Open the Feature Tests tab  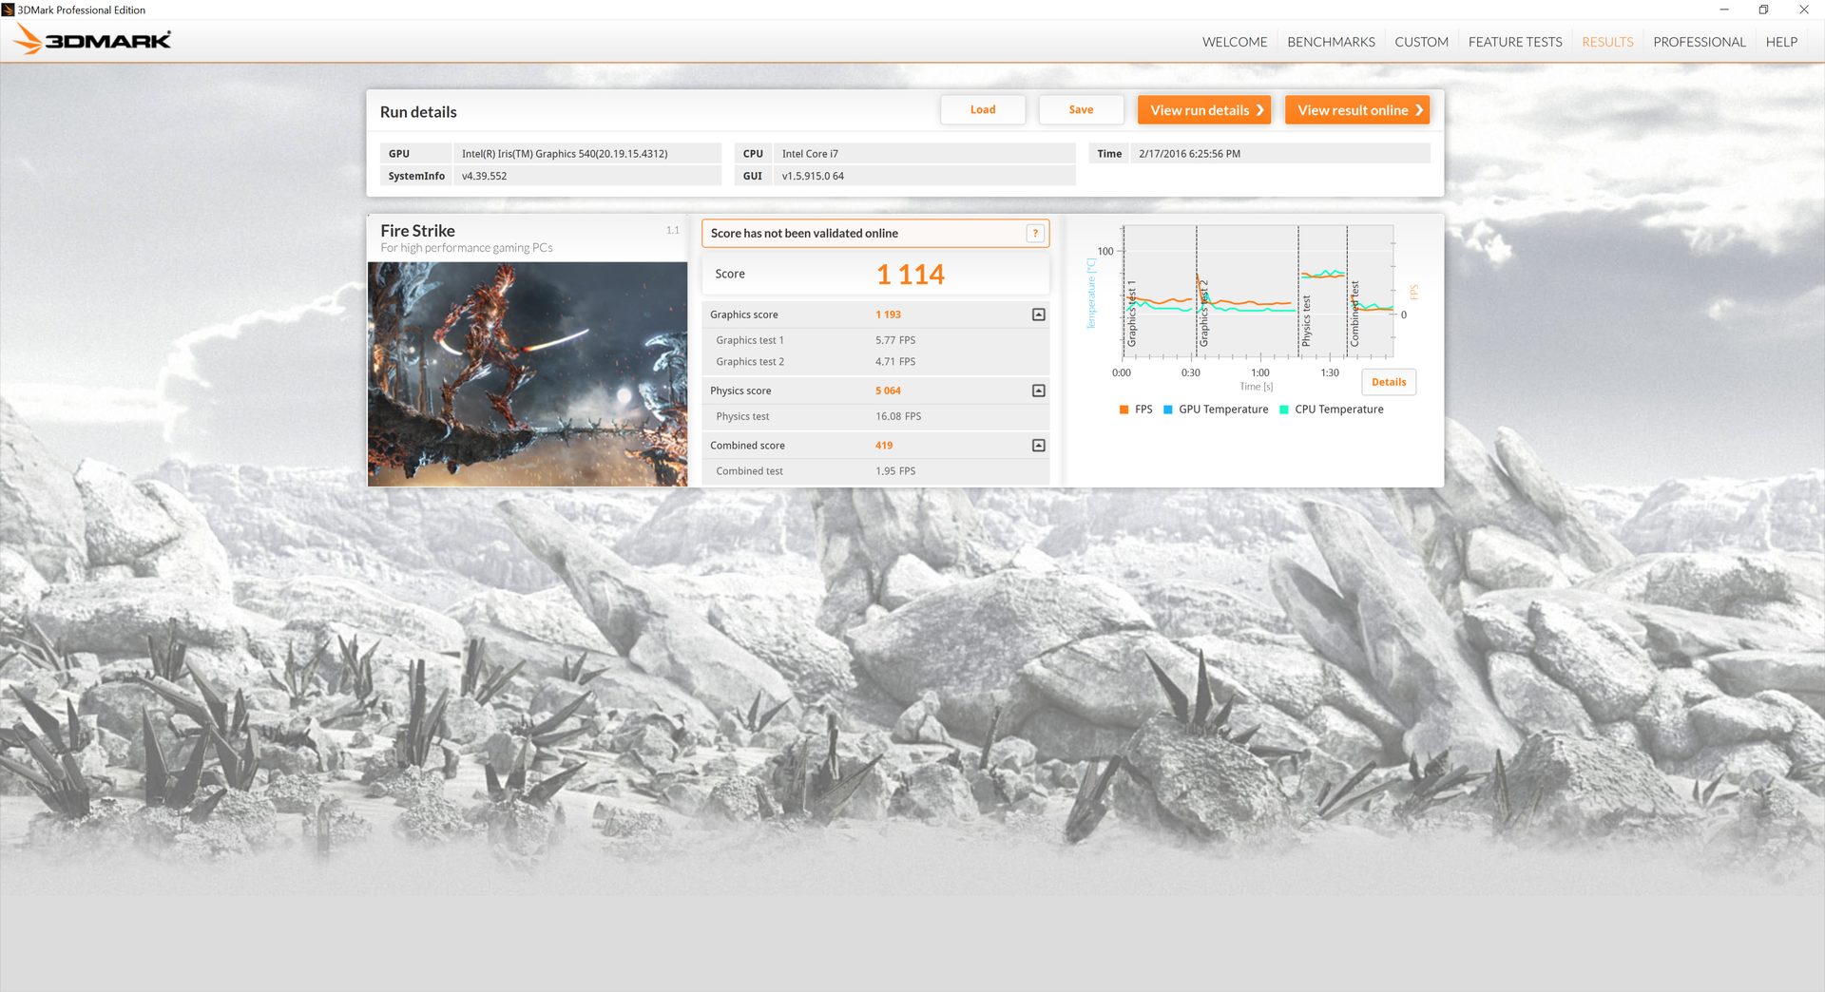click(1515, 42)
